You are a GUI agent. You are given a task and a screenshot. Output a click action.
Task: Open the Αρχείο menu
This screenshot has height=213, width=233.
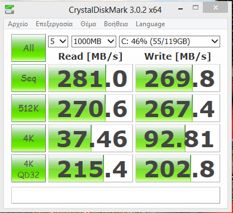pyautogui.click(x=18, y=24)
